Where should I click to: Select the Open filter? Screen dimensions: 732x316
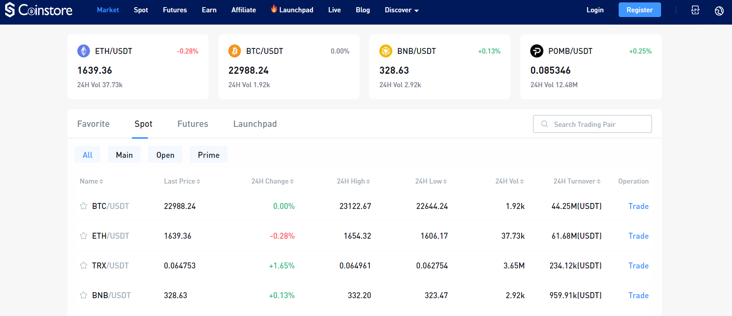coord(165,155)
